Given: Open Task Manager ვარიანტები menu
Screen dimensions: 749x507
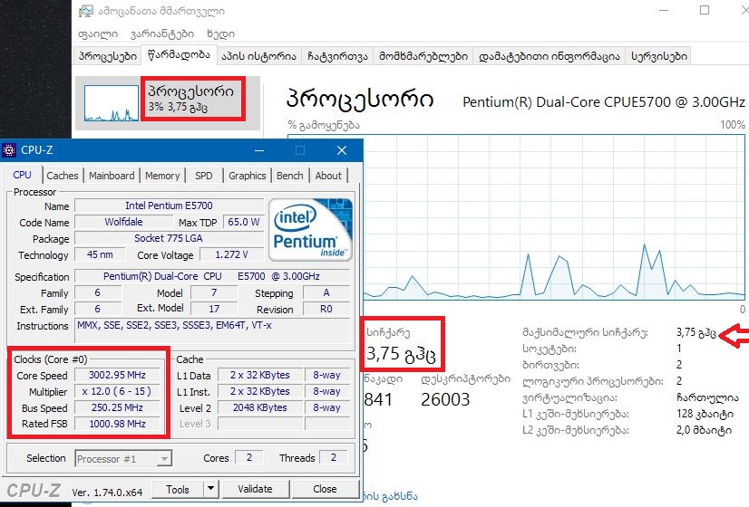Looking at the screenshot, I should pos(162,33).
